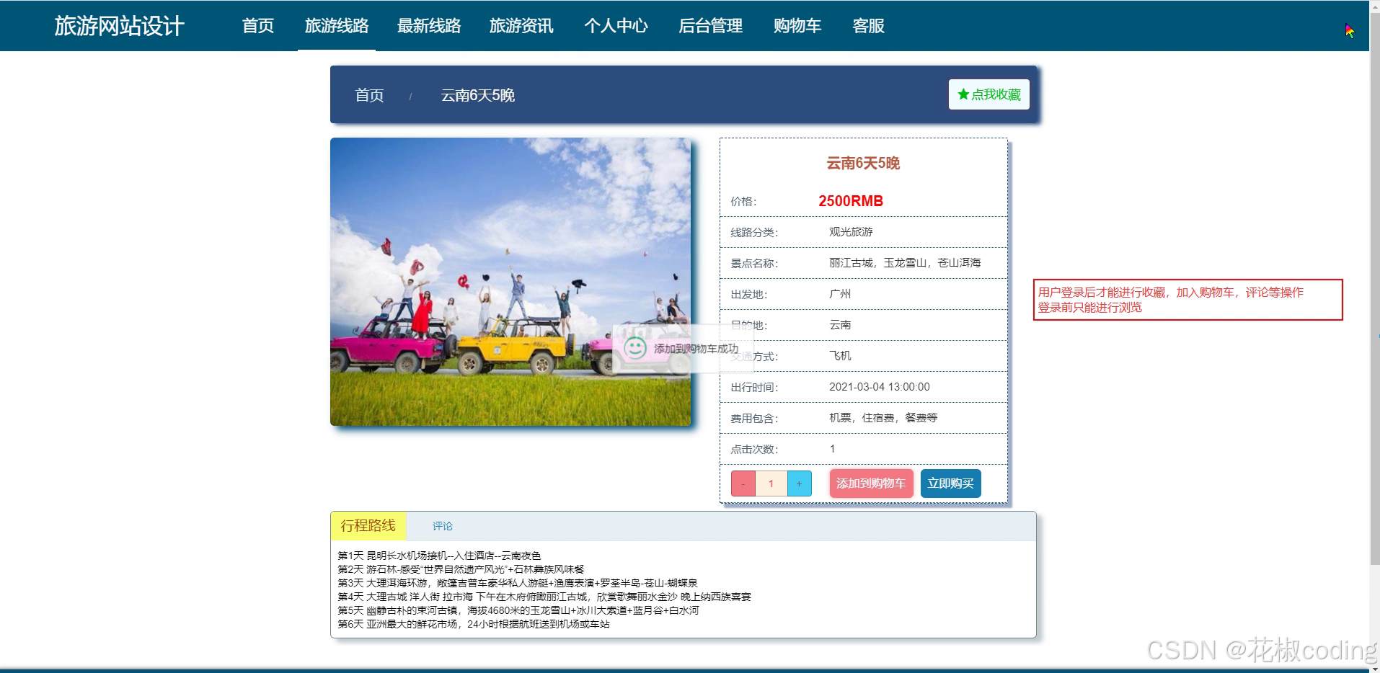
Task: Open the 旅游资讯 navigation menu
Action: [522, 26]
